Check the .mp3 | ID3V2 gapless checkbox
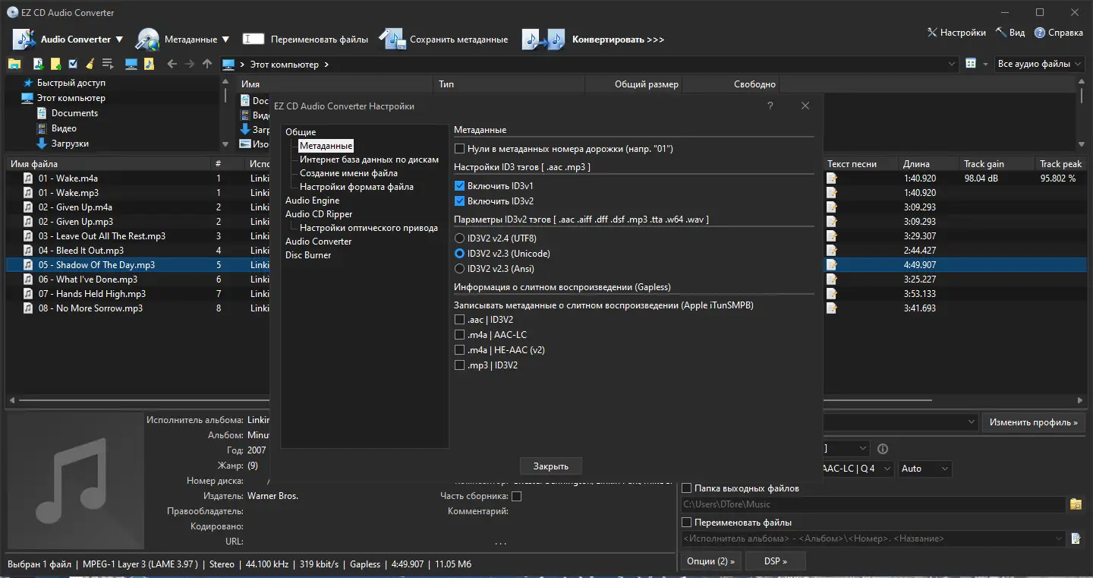The height and width of the screenshot is (578, 1093). point(459,365)
